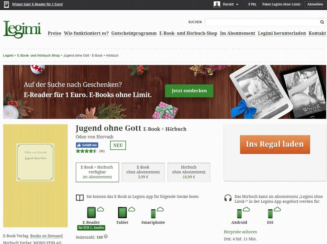327x244 pixels.
Task: Click the Jetzt entdecken banner button
Action: click(189, 91)
